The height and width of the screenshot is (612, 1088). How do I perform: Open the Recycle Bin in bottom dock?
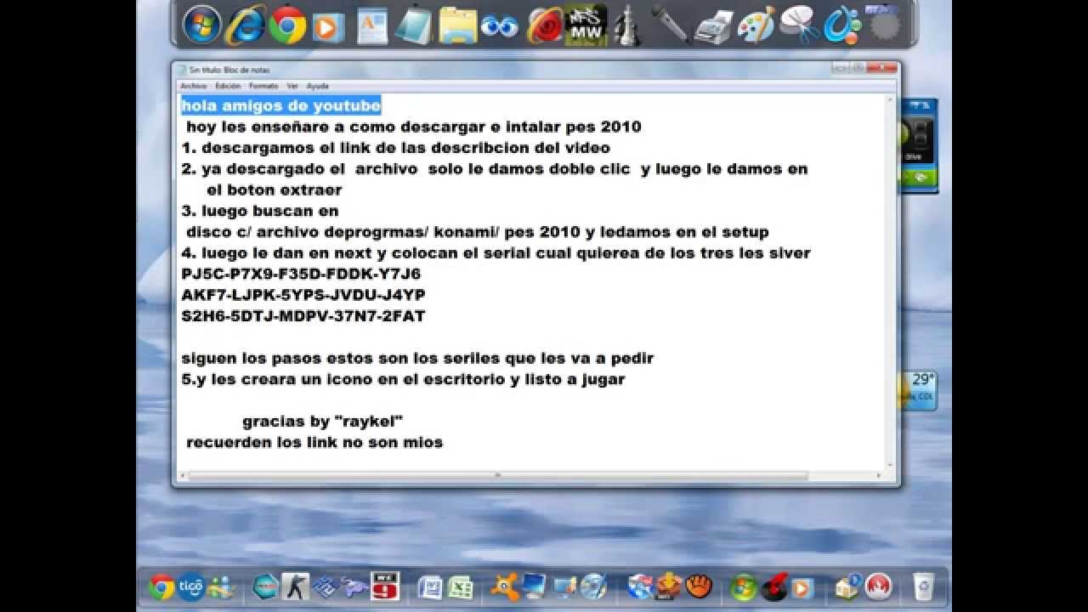pos(922,586)
